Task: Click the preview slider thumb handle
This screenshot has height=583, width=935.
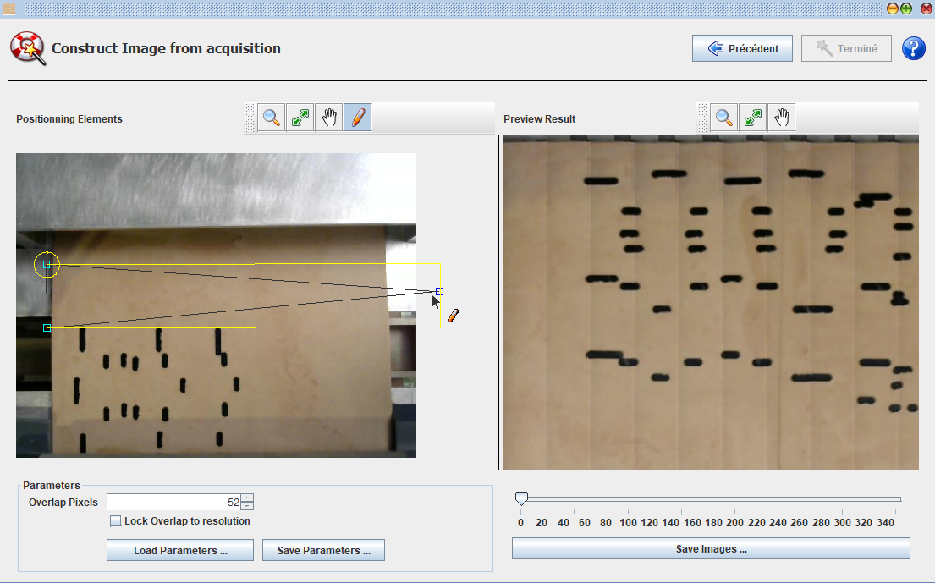Action: click(x=521, y=499)
